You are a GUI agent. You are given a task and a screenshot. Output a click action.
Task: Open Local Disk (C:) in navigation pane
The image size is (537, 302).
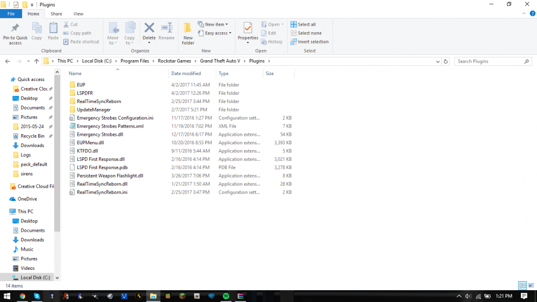(x=35, y=277)
